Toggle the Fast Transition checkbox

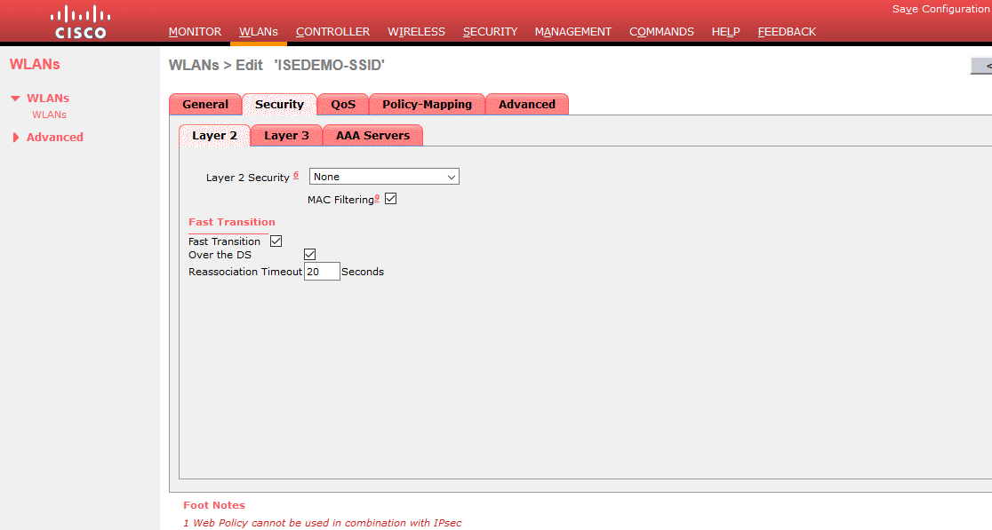276,241
